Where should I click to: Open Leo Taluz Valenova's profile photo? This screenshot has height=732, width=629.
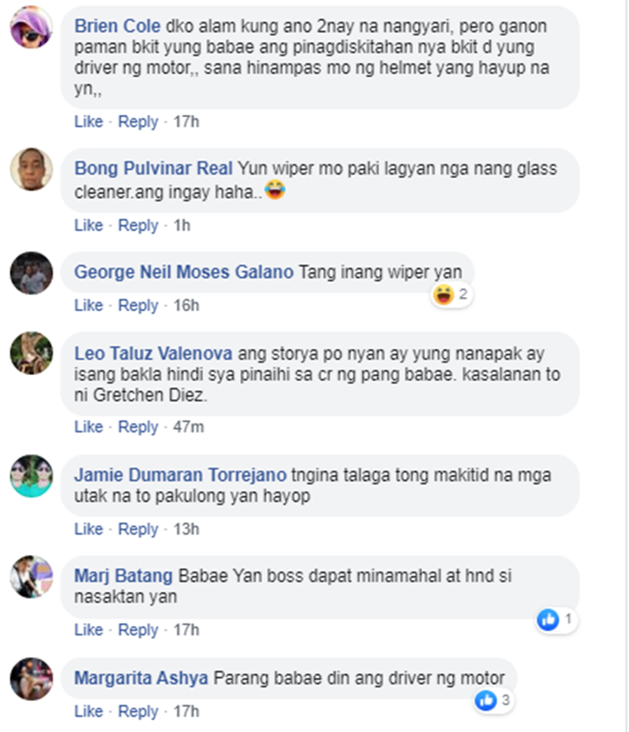point(31,353)
